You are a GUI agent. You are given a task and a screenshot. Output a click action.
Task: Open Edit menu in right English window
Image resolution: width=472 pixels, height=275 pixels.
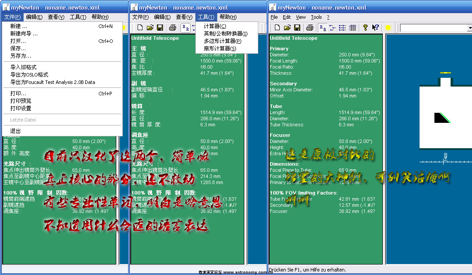point(287,17)
